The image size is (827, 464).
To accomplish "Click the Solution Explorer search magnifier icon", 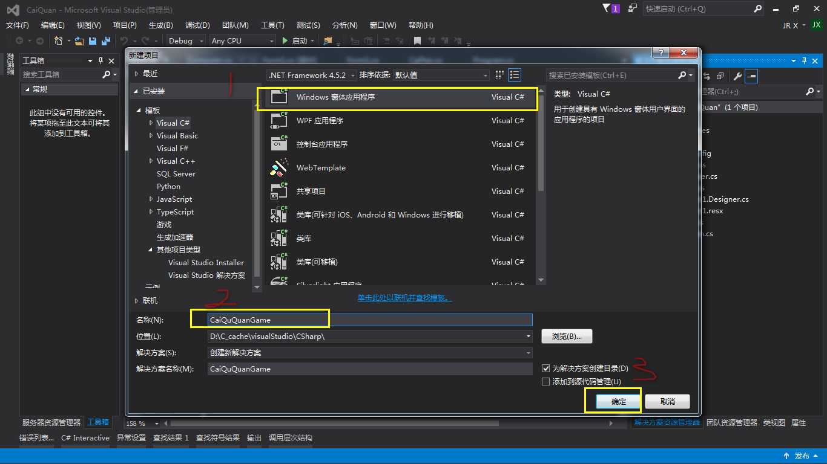I will (810, 92).
